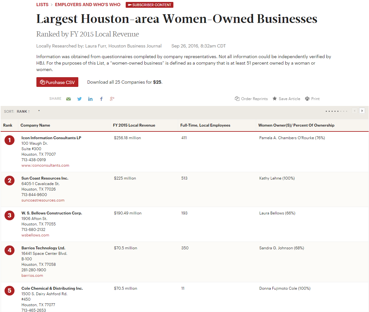Select the rank 2 badge
369x312 pixels.
tap(9, 181)
